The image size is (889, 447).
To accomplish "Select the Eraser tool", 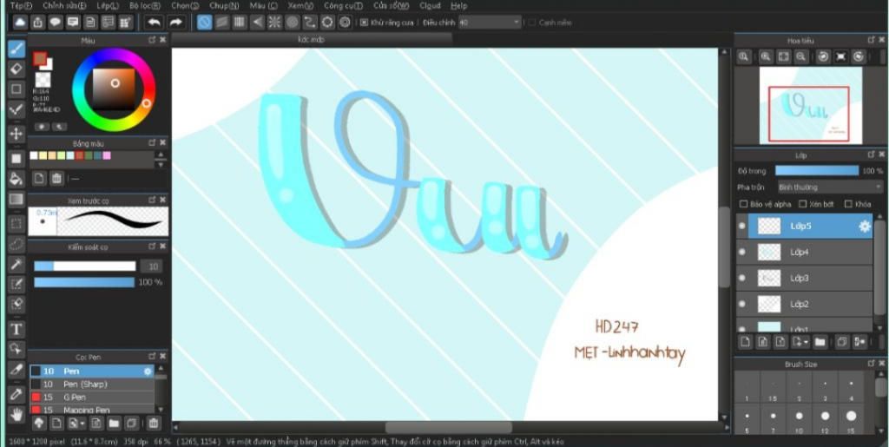I will click(16, 69).
